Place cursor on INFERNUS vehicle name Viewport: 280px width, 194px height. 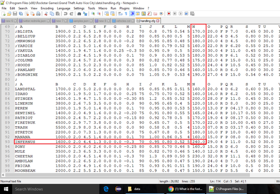tap(25, 142)
